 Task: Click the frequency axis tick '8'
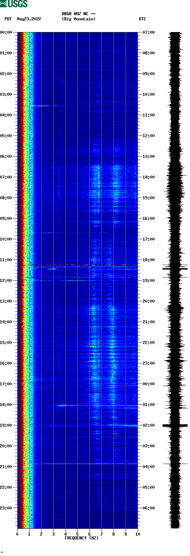point(114,534)
